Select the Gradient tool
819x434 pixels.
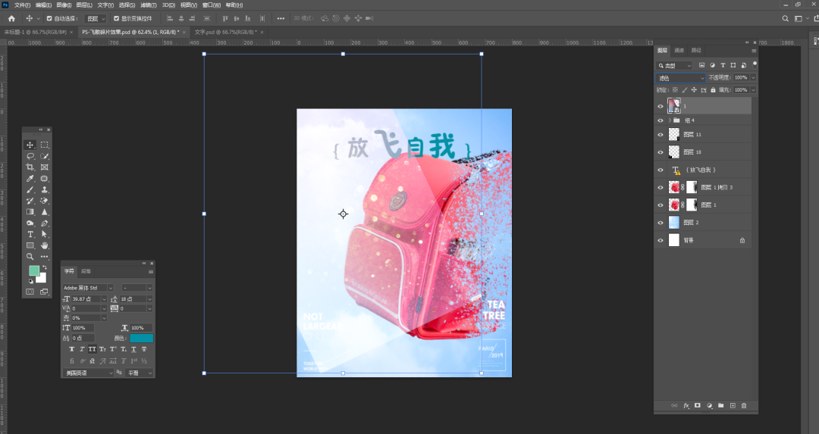(x=30, y=212)
